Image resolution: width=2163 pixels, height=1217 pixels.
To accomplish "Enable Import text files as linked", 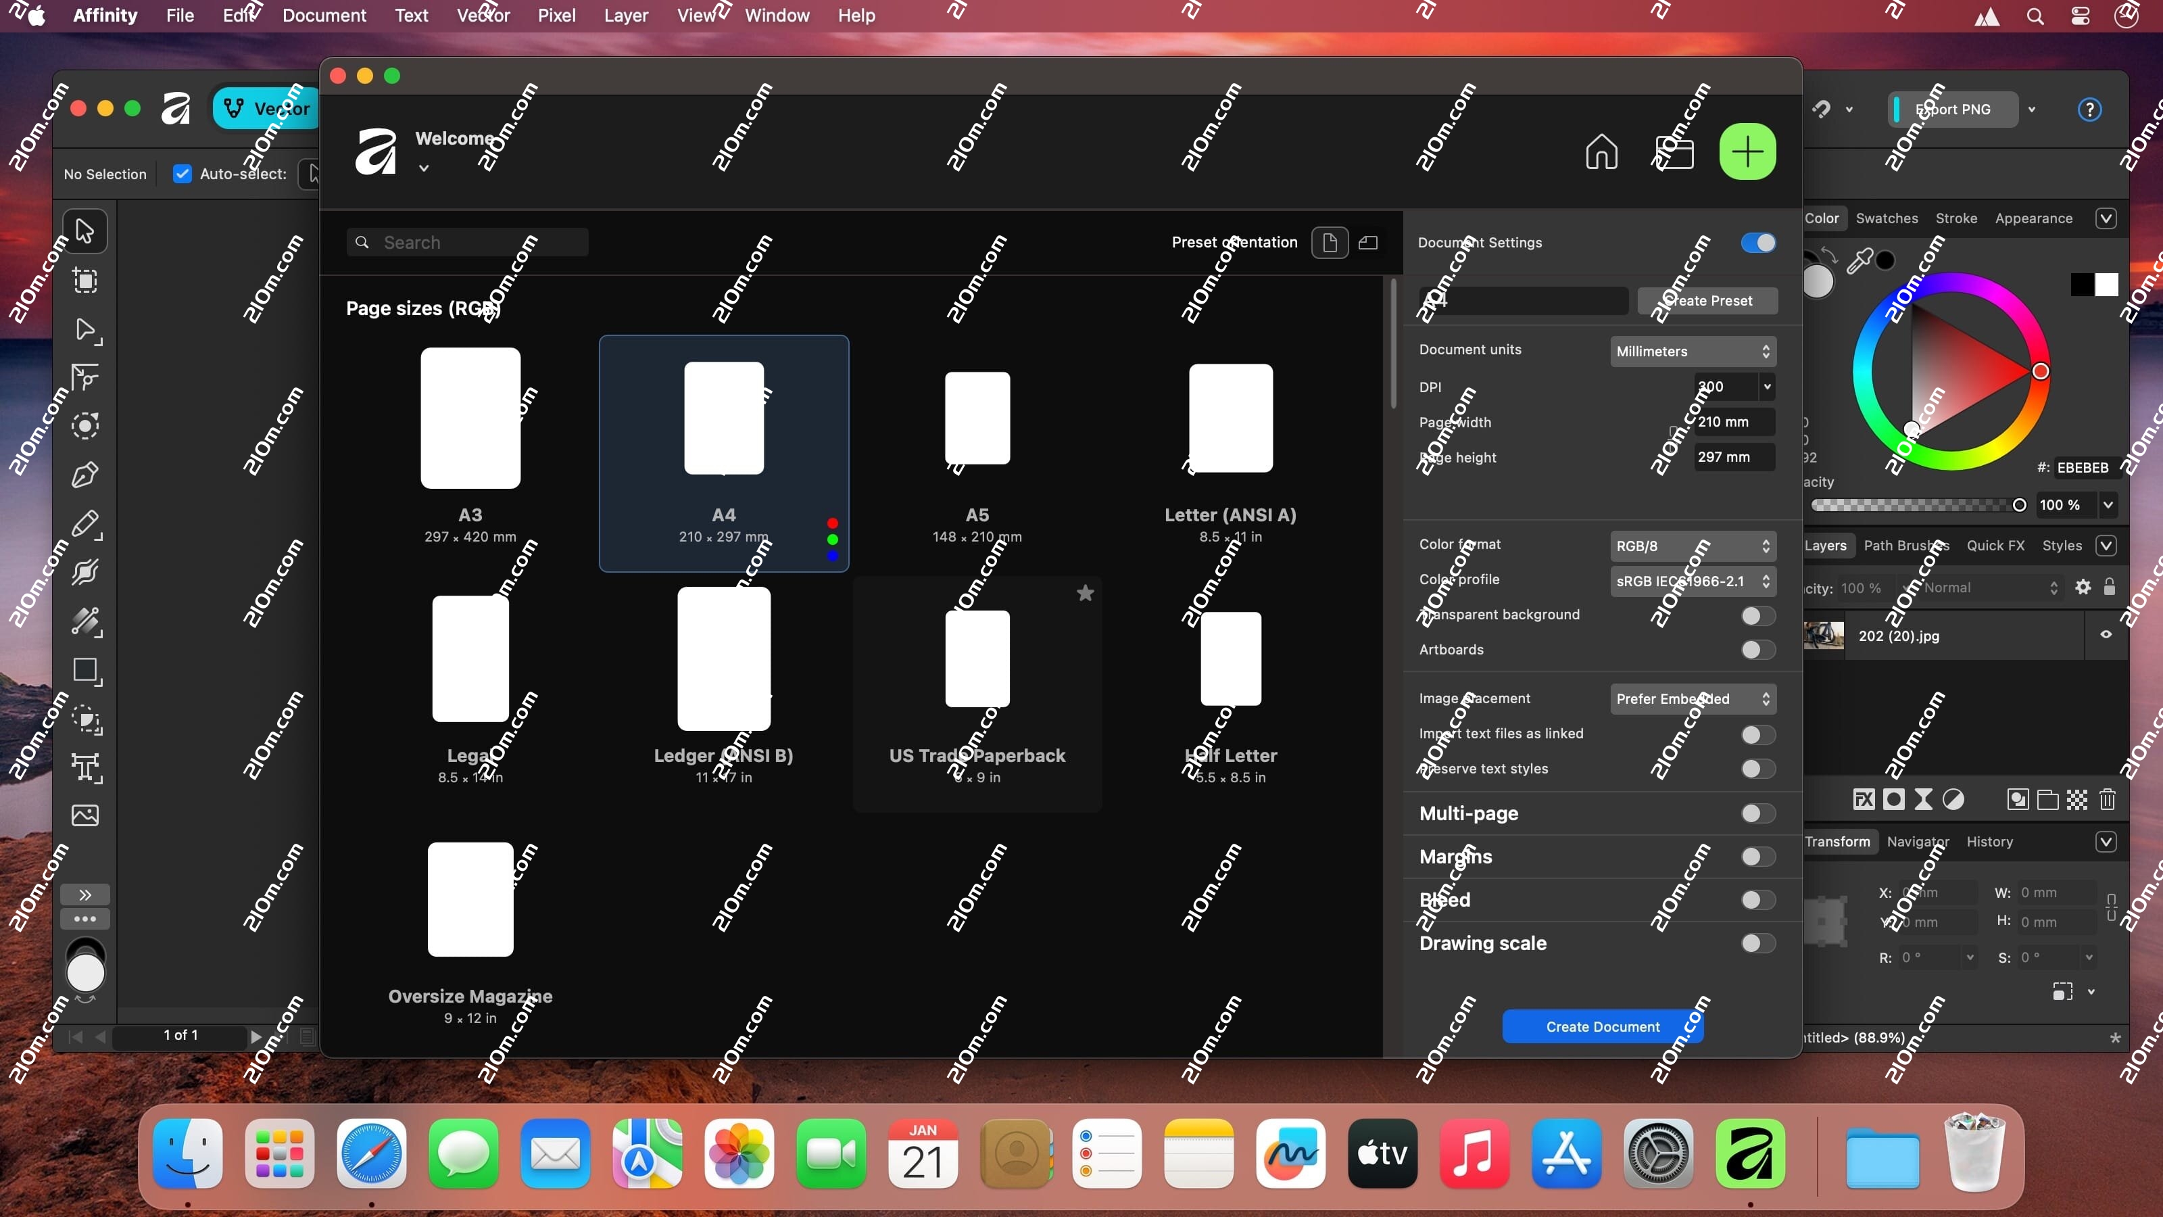I will tap(1757, 735).
